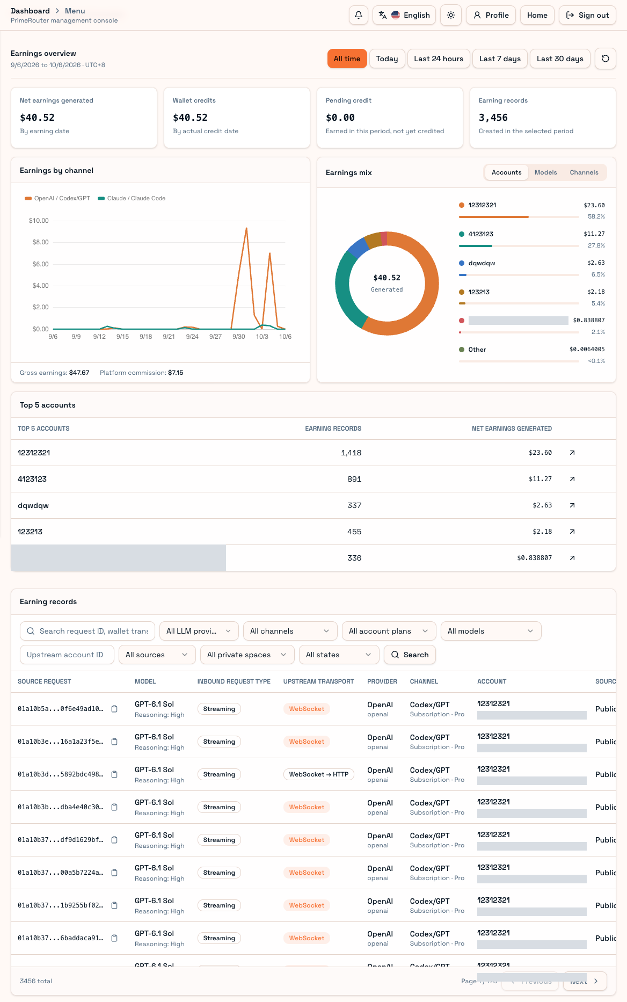Switch Earnings mix to Models tab
The height and width of the screenshot is (1002, 627).
(545, 172)
